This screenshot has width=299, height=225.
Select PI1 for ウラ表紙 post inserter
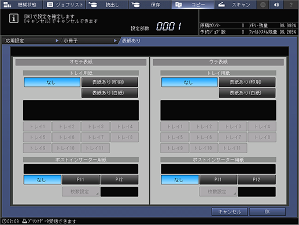218,180
